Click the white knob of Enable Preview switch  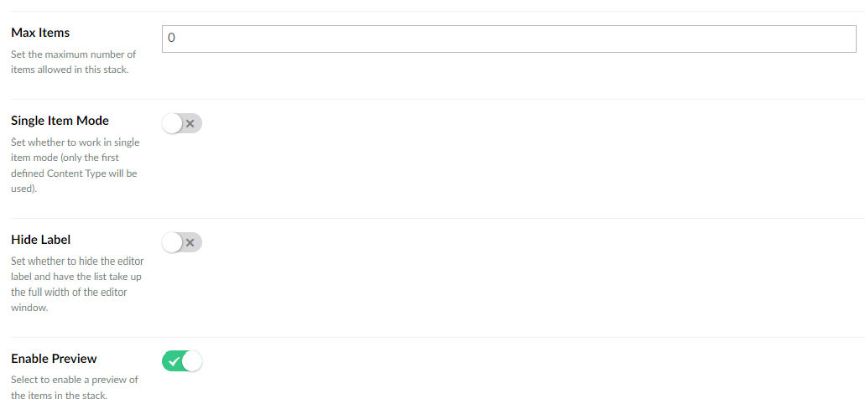coord(192,362)
